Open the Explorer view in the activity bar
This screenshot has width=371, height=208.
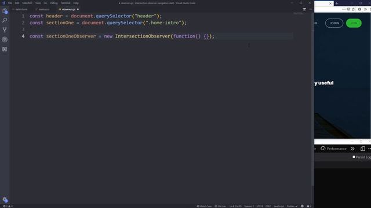point(5,11)
